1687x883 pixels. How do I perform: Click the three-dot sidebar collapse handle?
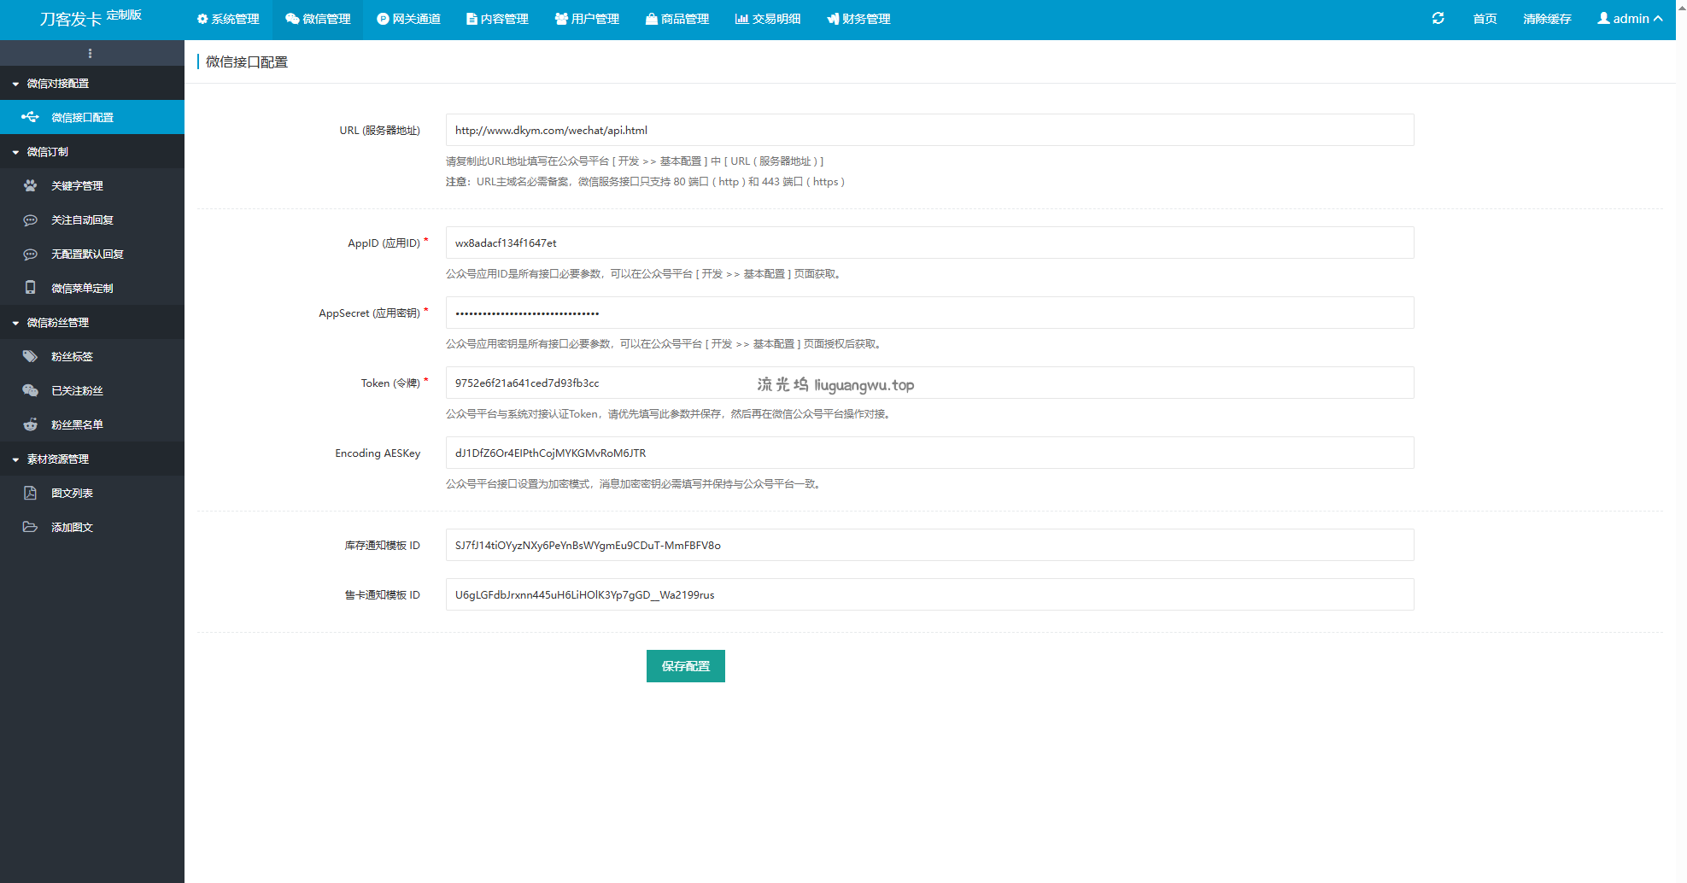pyautogui.click(x=91, y=53)
